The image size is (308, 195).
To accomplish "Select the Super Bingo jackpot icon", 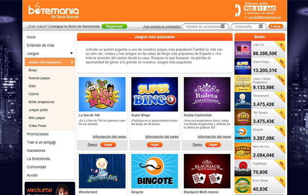I will tap(243, 66).
